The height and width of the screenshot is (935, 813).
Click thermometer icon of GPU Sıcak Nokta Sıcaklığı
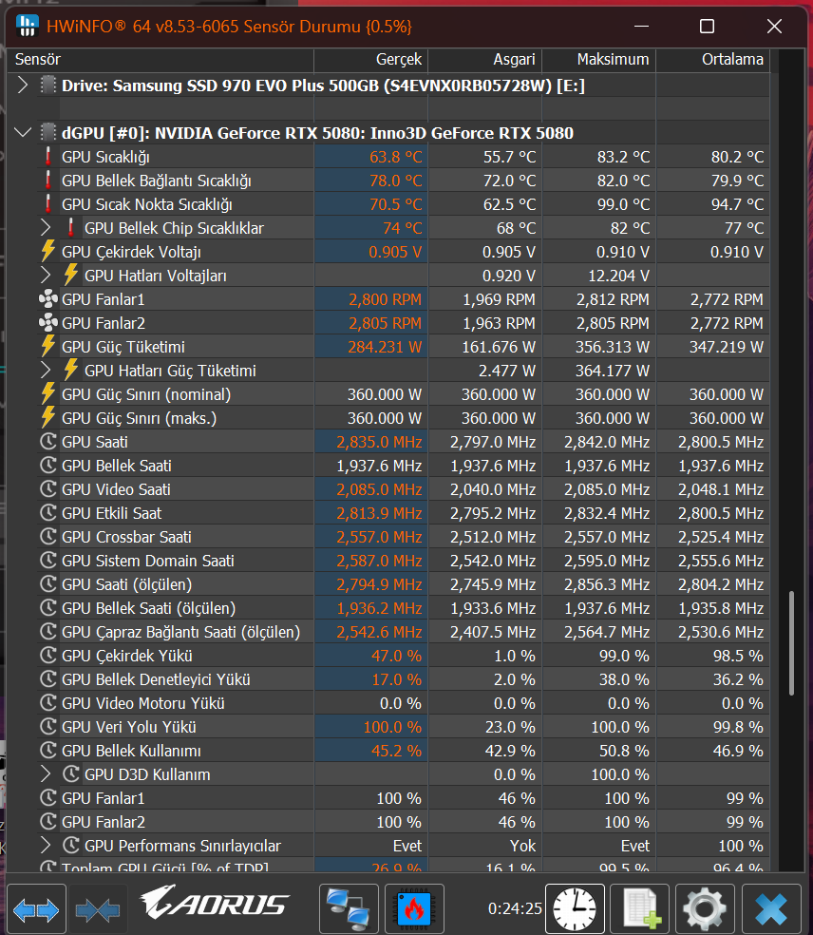pyautogui.click(x=48, y=204)
